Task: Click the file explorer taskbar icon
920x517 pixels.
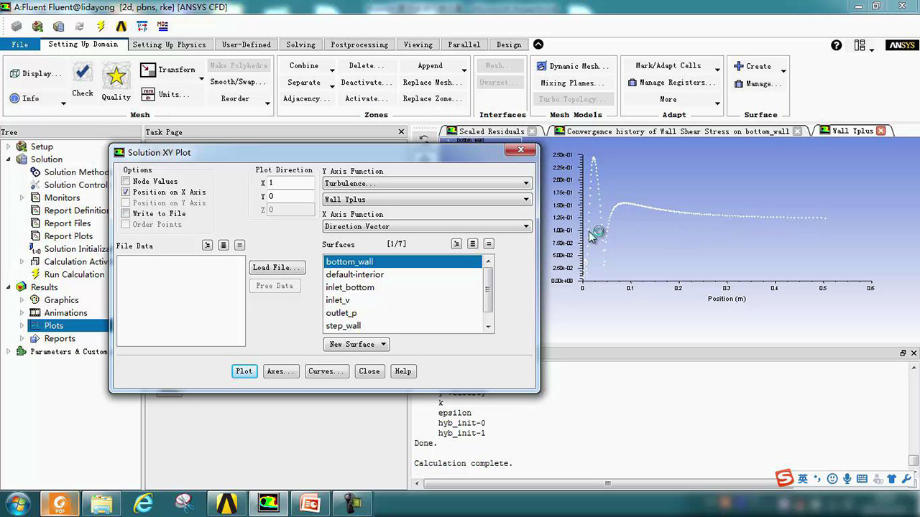Action: pos(102,503)
